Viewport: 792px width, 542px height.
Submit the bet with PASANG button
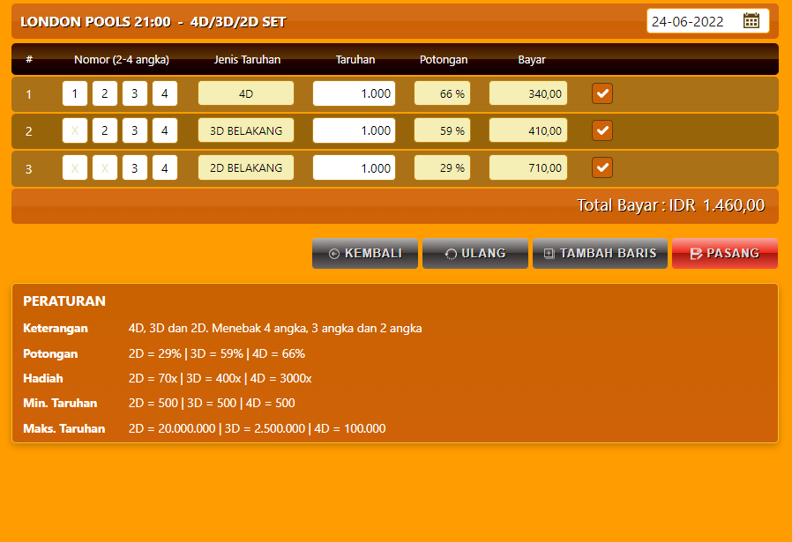[724, 253]
